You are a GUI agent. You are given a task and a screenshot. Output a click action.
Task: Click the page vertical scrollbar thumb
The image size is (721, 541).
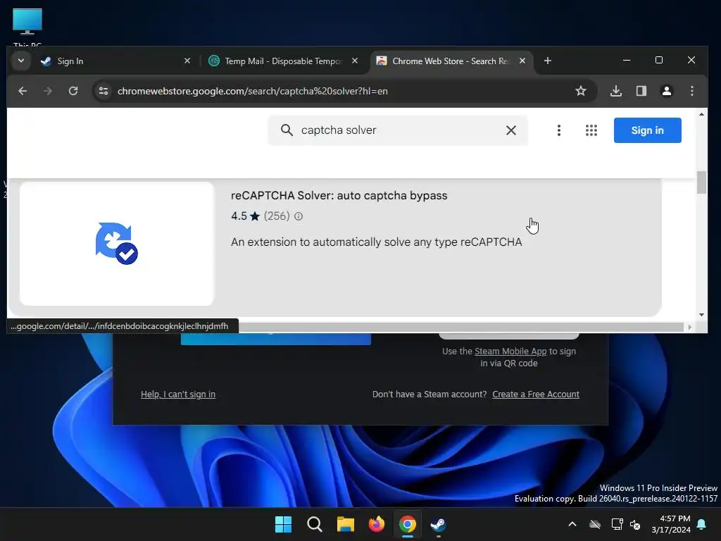pos(701,182)
